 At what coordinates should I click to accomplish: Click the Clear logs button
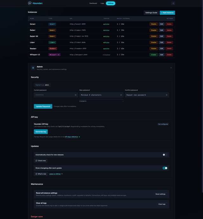pyautogui.click(x=162, y=204)
